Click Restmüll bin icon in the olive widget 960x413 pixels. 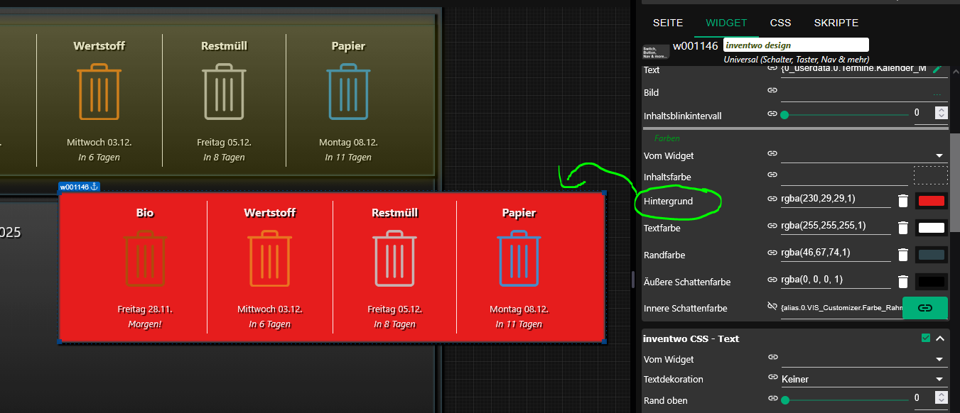point(224,92)
